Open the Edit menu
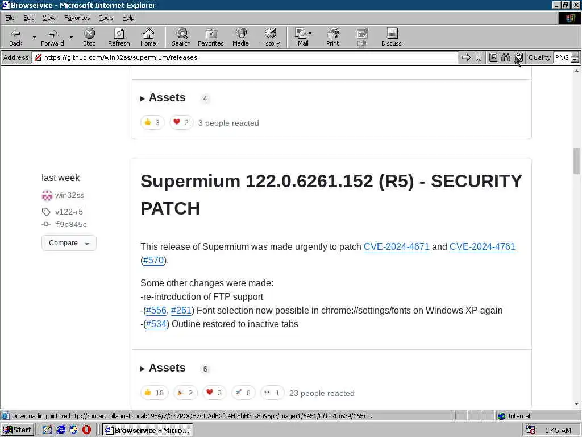The image size is (582, 437). [x=28, y=18]
